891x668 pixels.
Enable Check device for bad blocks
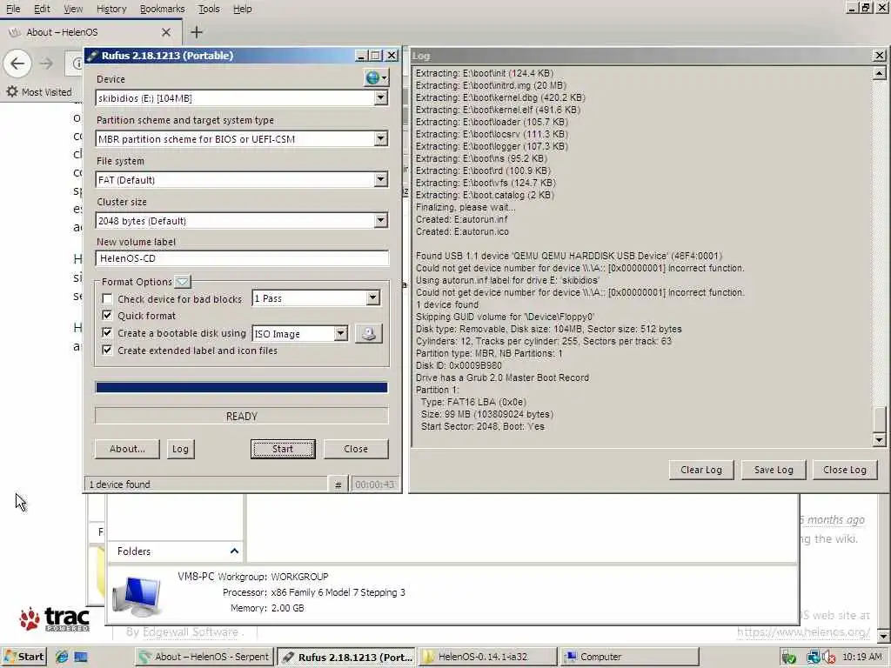[107, 299]
